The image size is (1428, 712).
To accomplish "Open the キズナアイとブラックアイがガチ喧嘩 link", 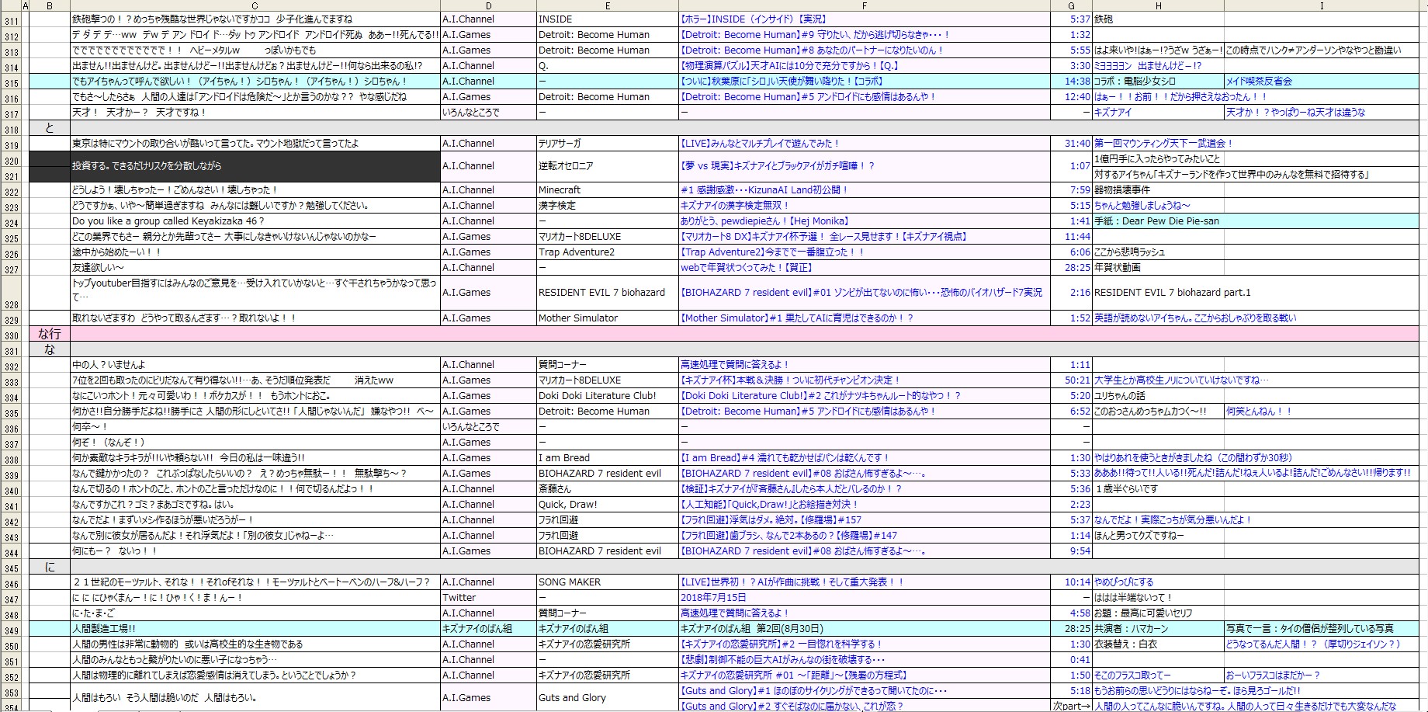I will (778, 165).
